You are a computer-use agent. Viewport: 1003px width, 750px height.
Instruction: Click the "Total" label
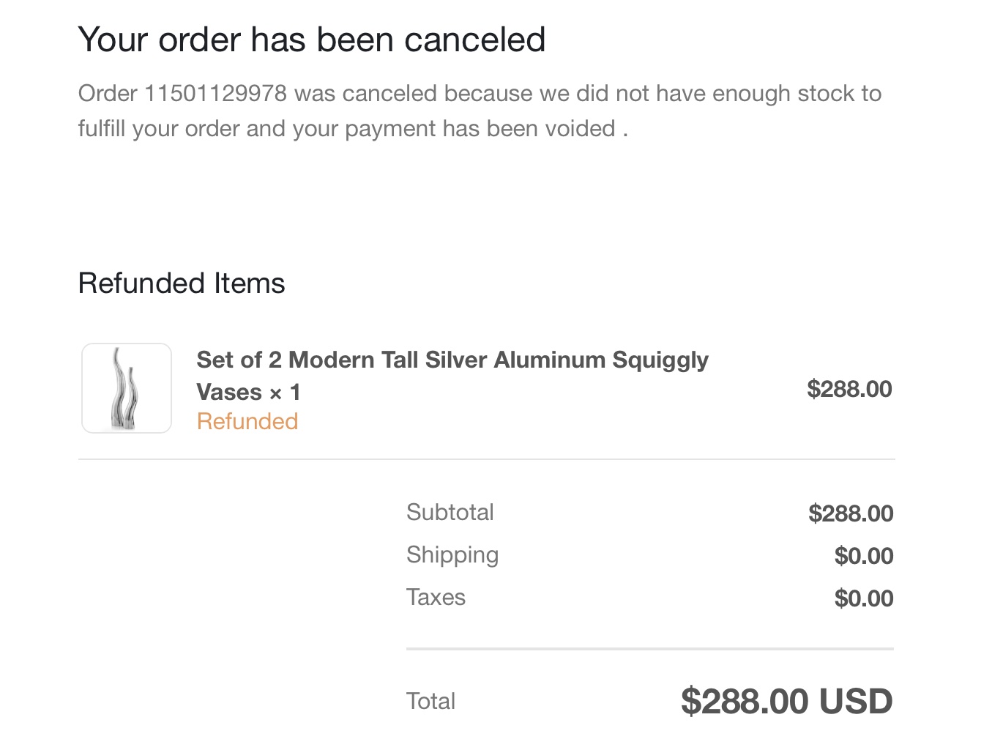click(430, 701)
